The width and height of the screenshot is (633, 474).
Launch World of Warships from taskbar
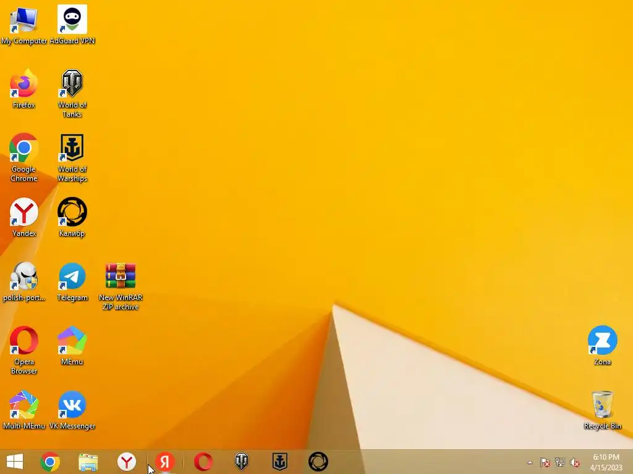280,462
